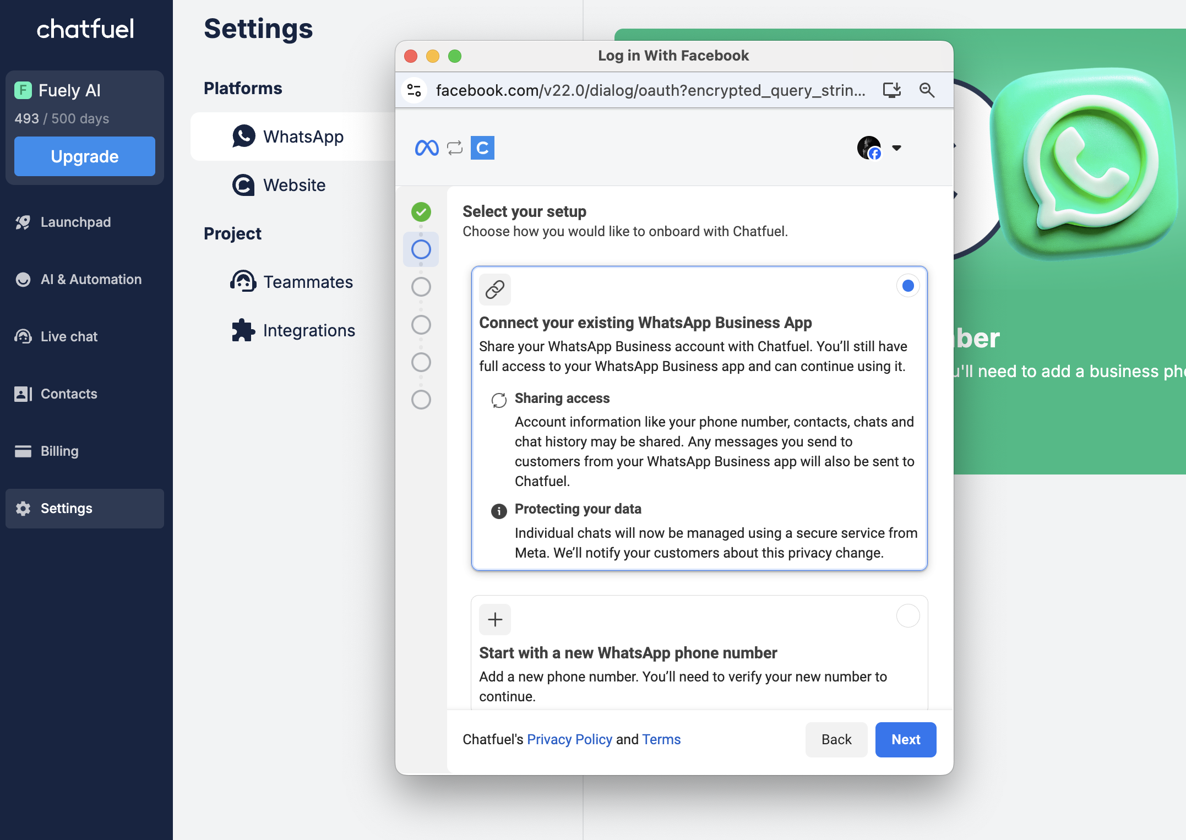Viewport: 1186px width, 840px height.
Task: Click the site settings icon in address bar
Action: (x=414, y=90)
